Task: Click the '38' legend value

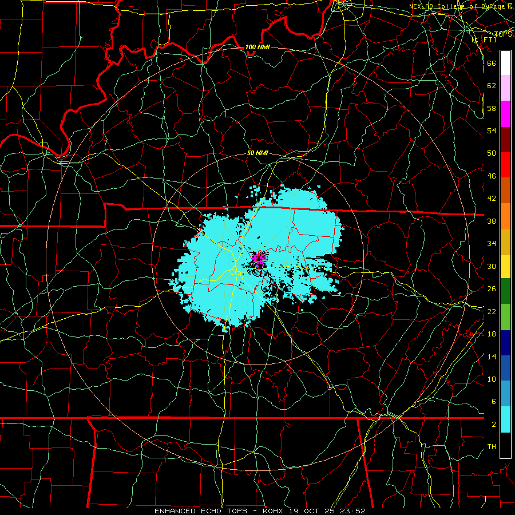Action: pos(492,221)
